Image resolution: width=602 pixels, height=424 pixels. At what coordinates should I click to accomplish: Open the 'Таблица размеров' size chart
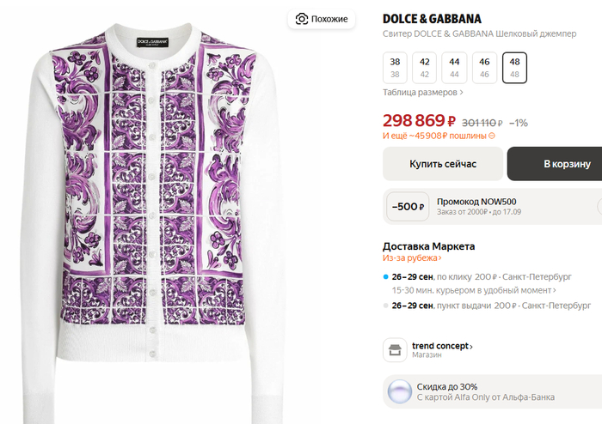click(x=422, y=92)
